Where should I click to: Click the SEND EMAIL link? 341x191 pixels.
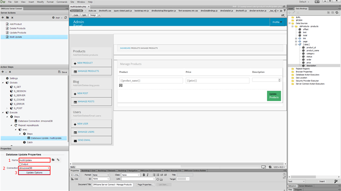click(x=84, y=140)
